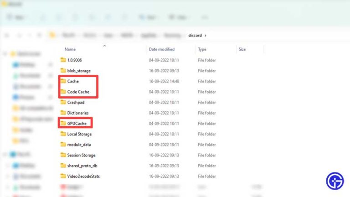The width and height of the screenshot is (350, 197).
Task: Select the Session Storage folder
Action: [81, 155]
